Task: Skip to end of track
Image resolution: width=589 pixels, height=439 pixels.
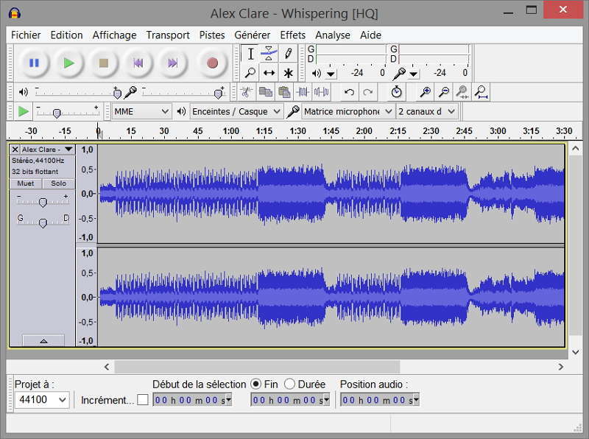Action: (173, 63)
